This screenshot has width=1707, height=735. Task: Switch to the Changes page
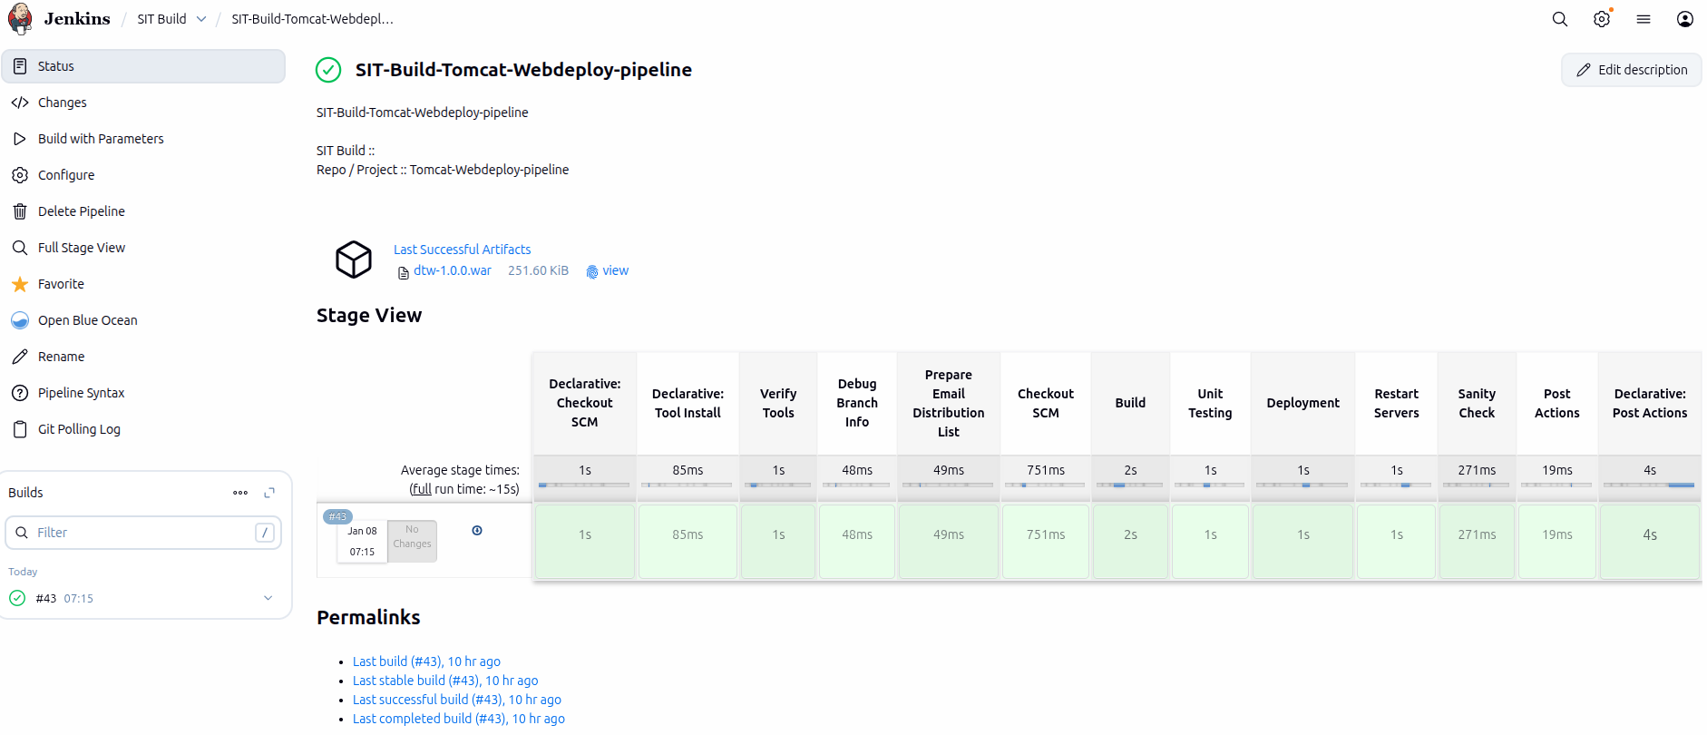pyautogui.click(x=62, y=102)
